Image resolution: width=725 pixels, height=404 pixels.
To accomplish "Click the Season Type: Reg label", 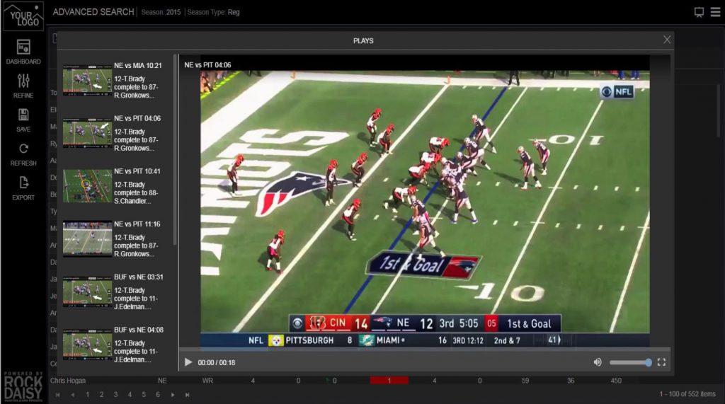I will coord(213,12).
